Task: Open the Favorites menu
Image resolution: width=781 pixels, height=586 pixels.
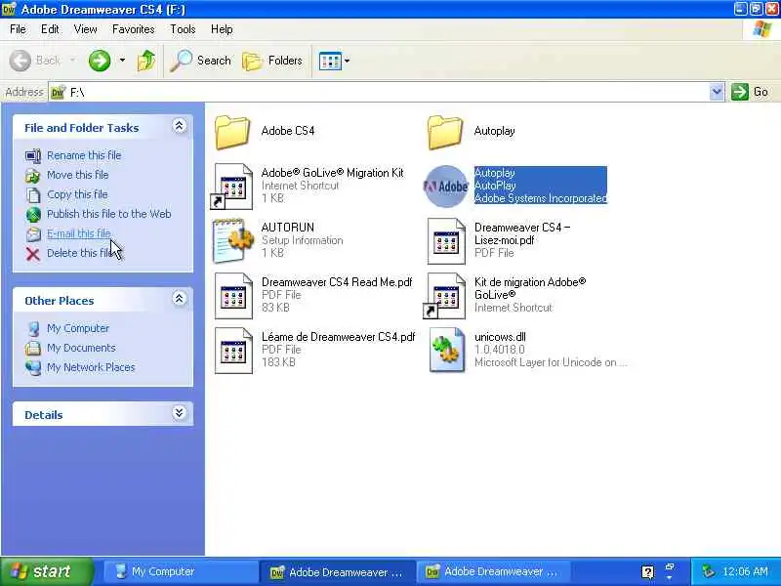Action: pyautogui.click(x=134, y=29)
